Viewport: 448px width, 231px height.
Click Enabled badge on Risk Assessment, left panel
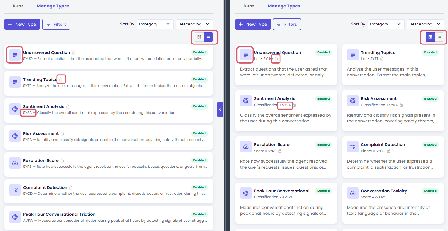(x=200, y=133)
